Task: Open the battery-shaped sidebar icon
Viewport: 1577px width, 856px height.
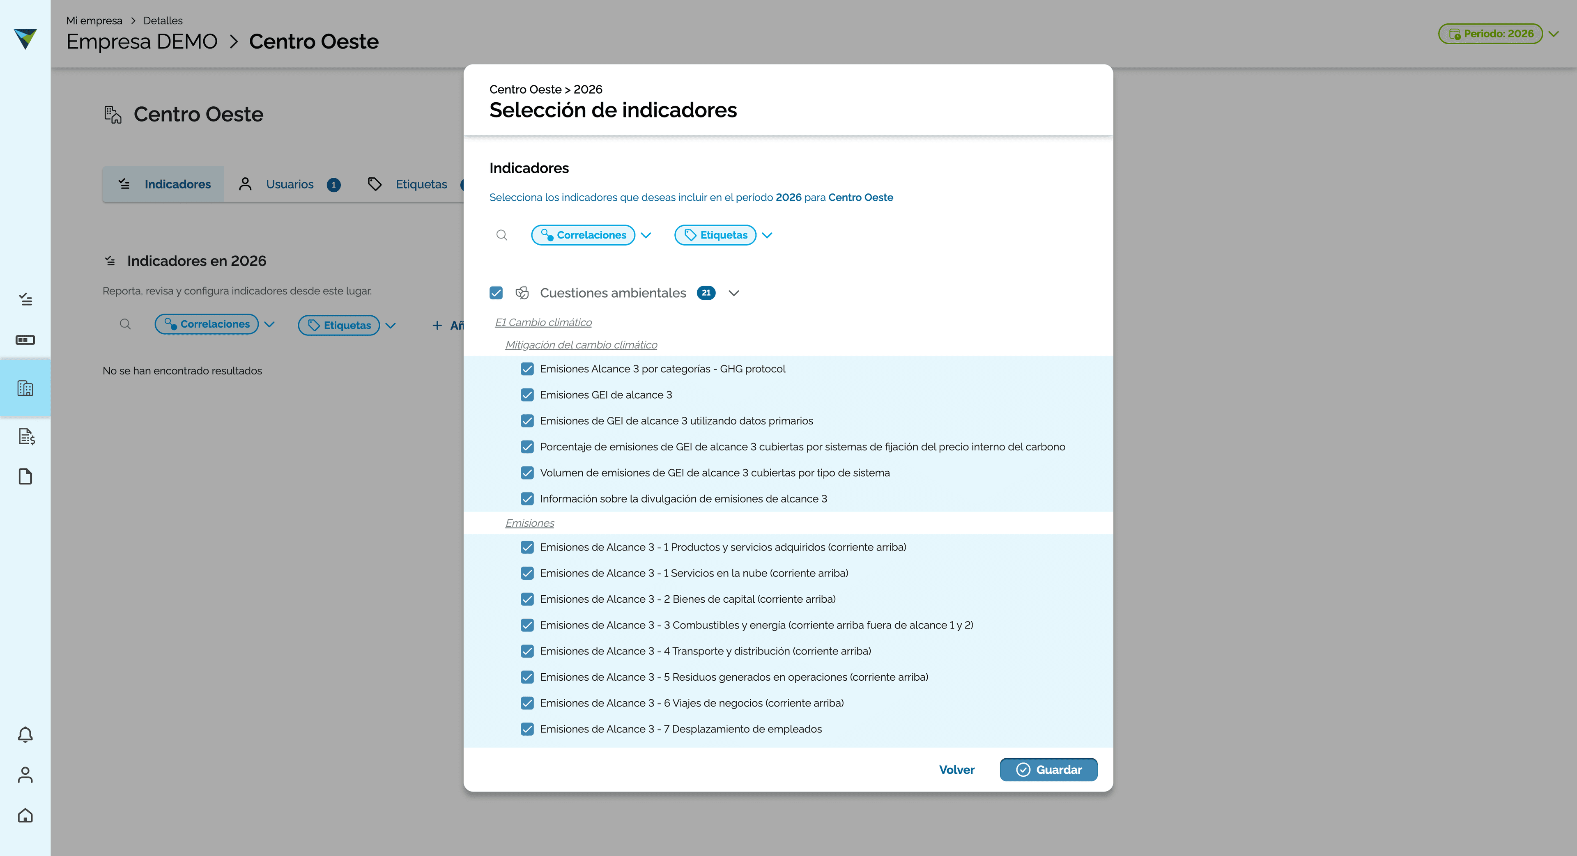Action: tap(25, 340)
